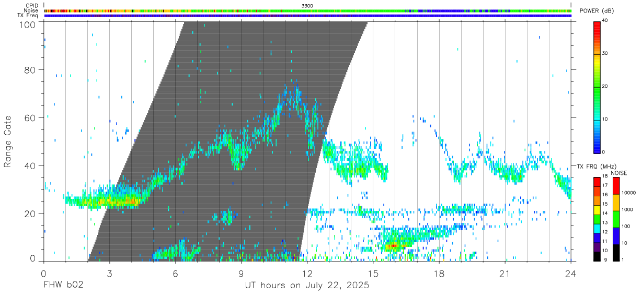
Task: Click the Range Gate axis title
Action: (8, 141)
